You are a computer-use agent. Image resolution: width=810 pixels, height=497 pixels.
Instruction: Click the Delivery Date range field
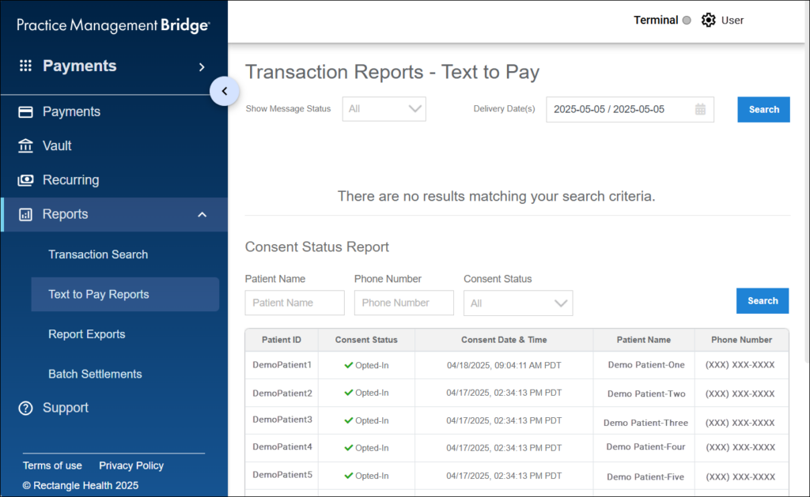630,109
